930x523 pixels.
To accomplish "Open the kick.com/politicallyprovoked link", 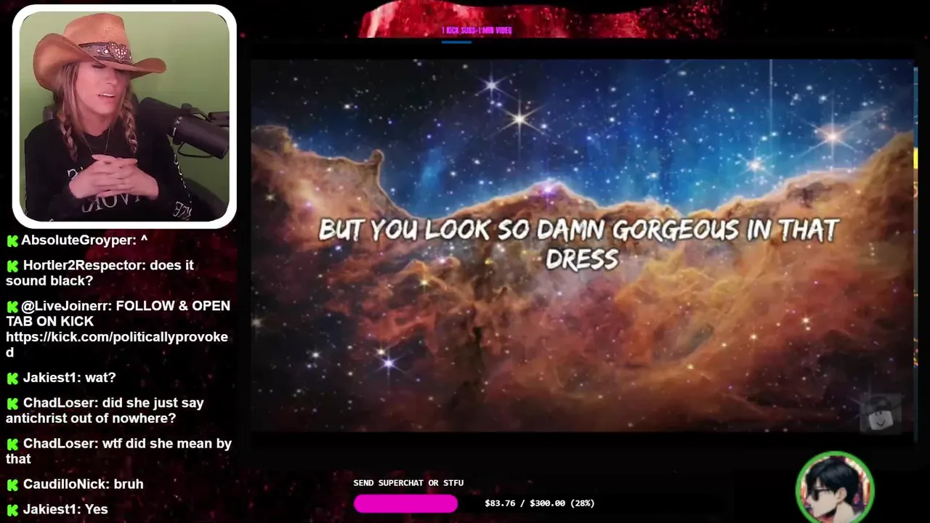I will click(x=116, y=344).
